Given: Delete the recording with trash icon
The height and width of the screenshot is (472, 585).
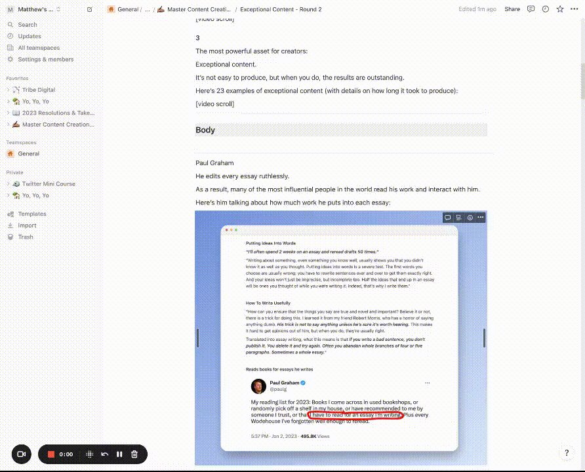Looking at the screenshot, I should pos(134,454).
